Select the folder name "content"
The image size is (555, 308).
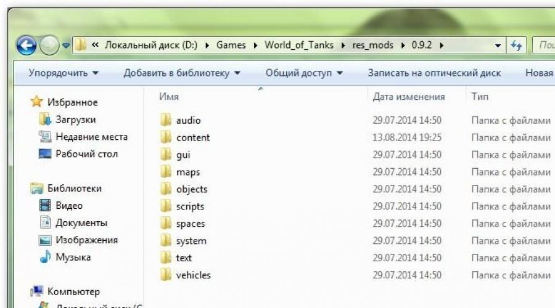tap(193, 137)
